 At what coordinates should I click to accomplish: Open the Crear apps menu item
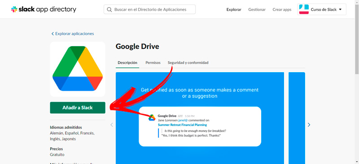click(282, 9)
